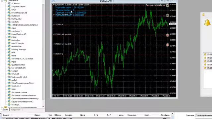The image size is (212, 119).
Task: Switch to the Общие tab
Action: 5,109
